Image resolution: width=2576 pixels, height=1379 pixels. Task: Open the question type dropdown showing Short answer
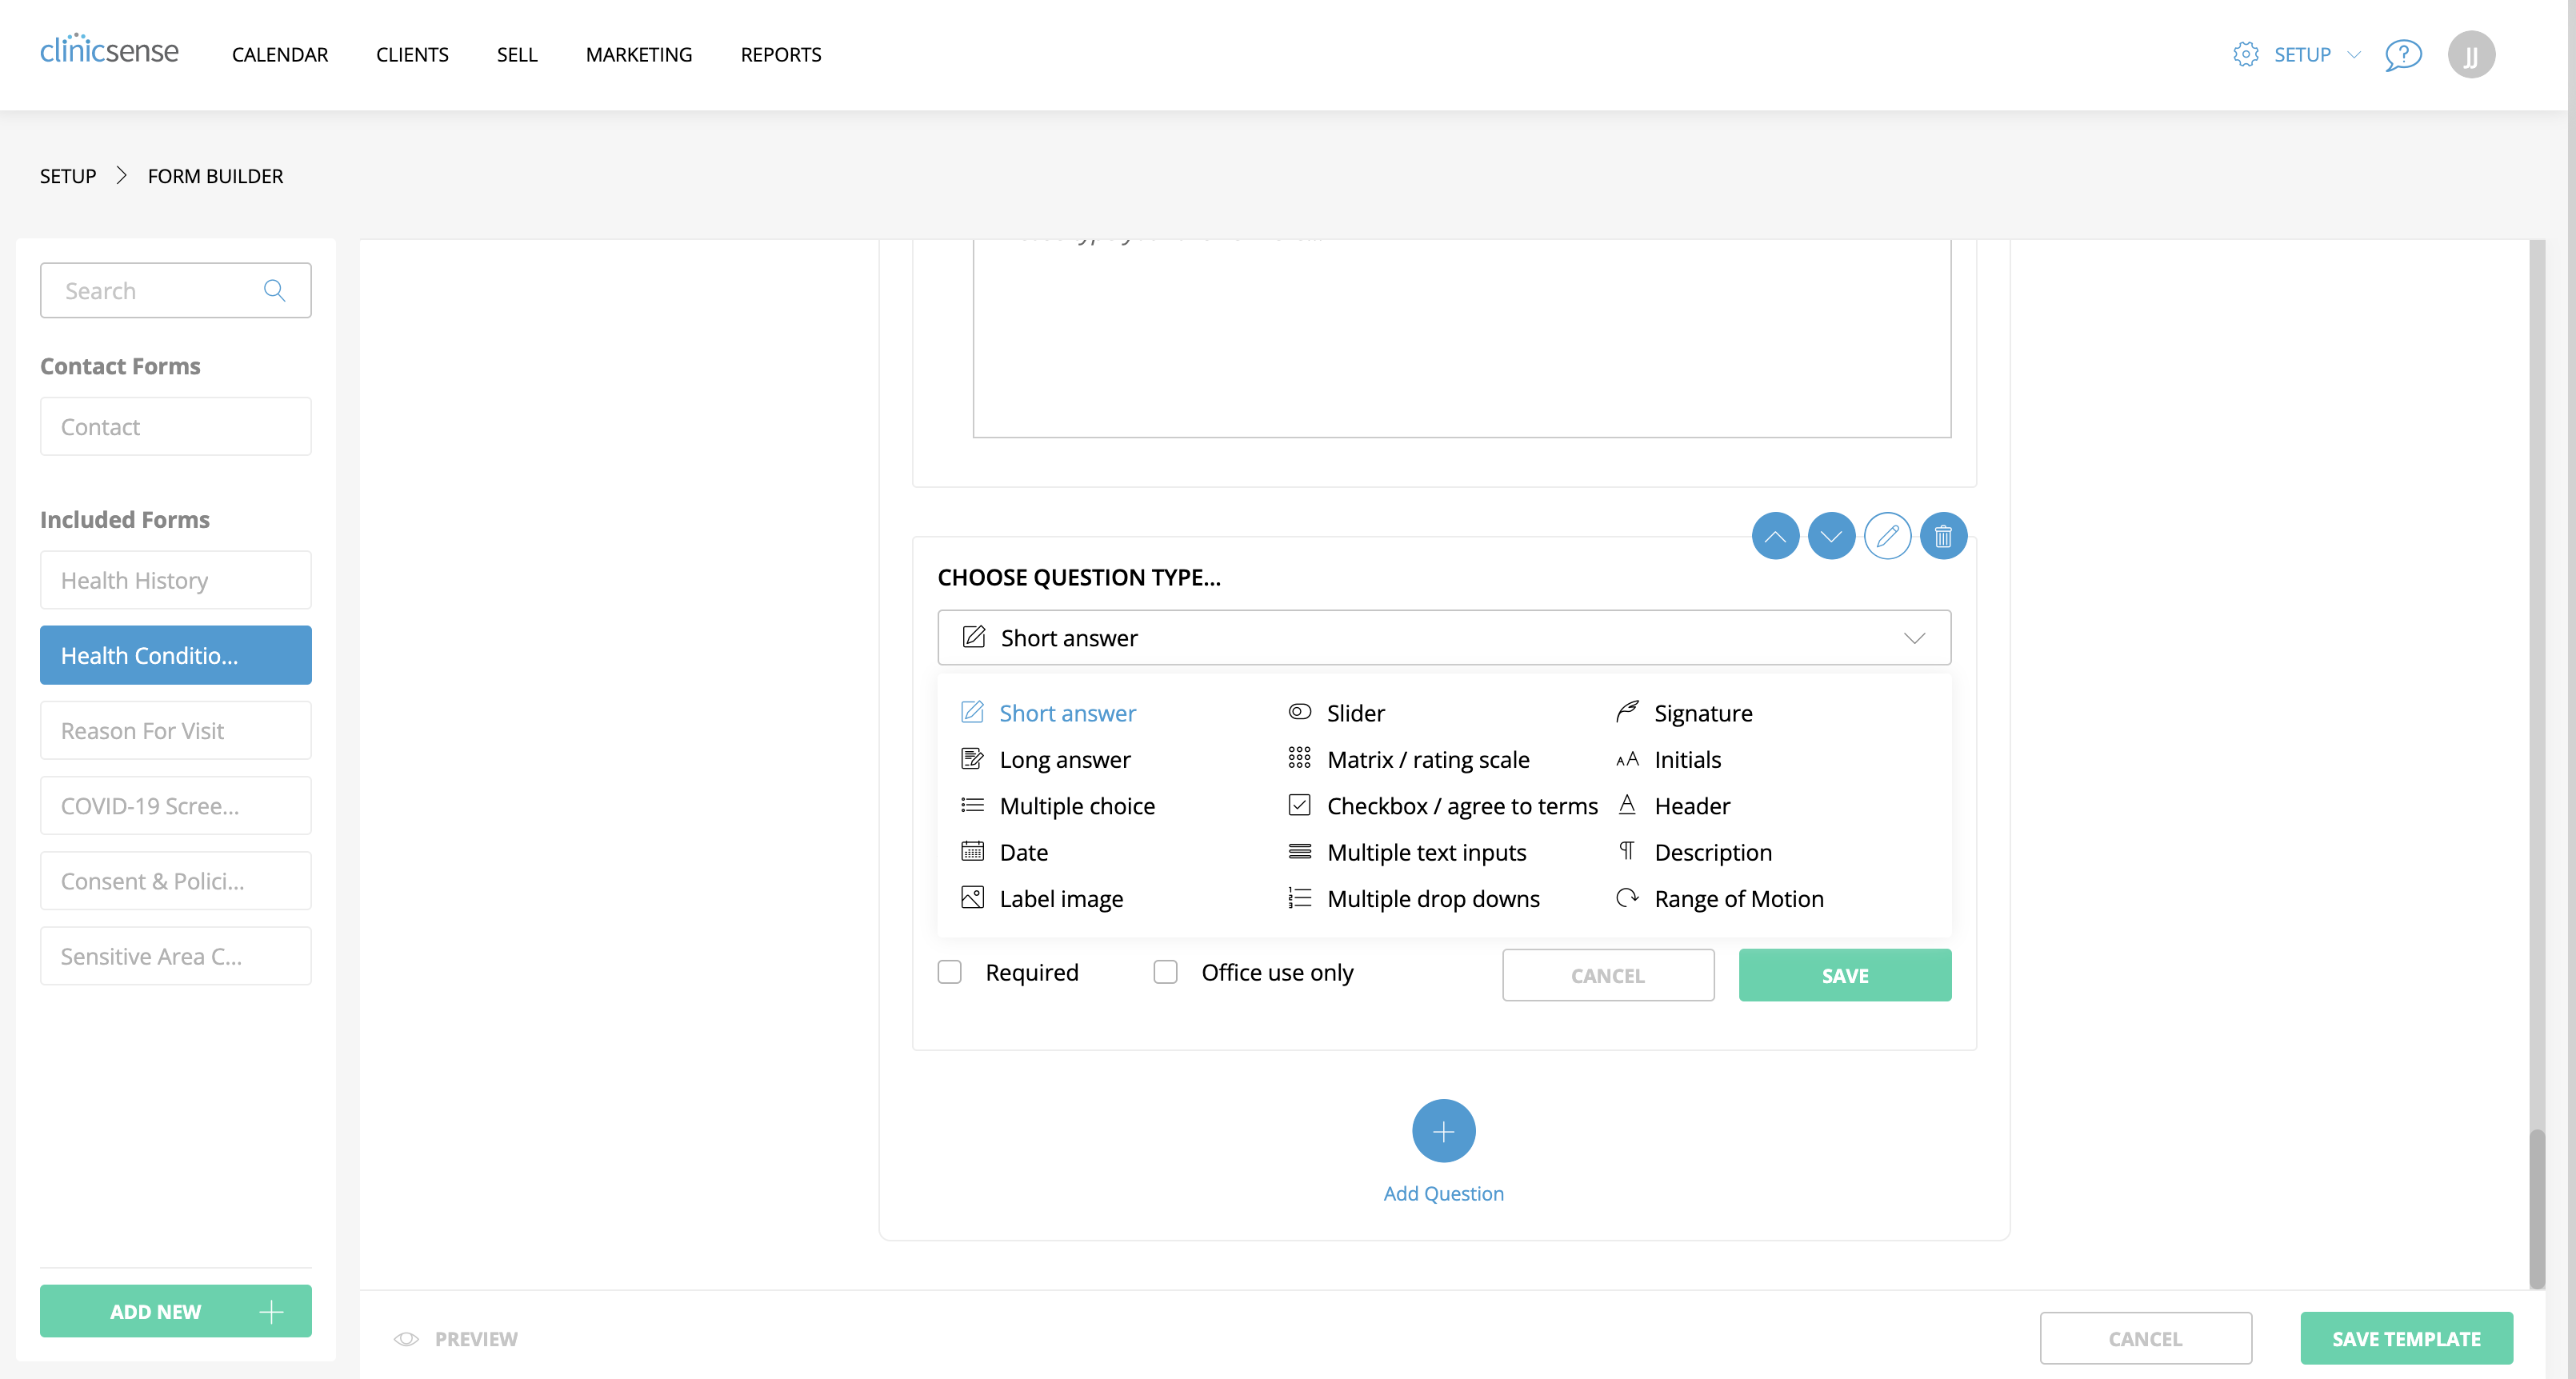(1443, 637)
